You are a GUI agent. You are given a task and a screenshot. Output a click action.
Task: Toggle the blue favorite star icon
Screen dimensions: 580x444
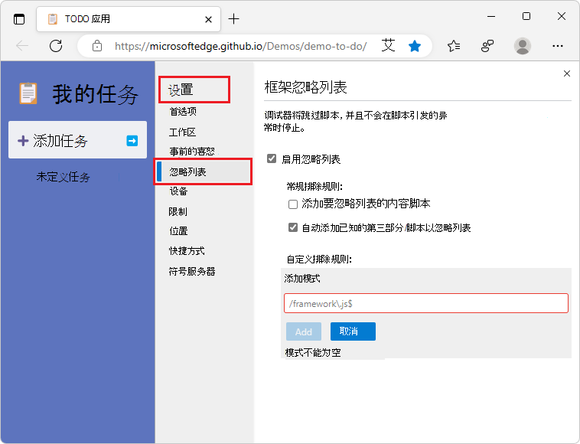pyautogui.click(x=415, y=46)
